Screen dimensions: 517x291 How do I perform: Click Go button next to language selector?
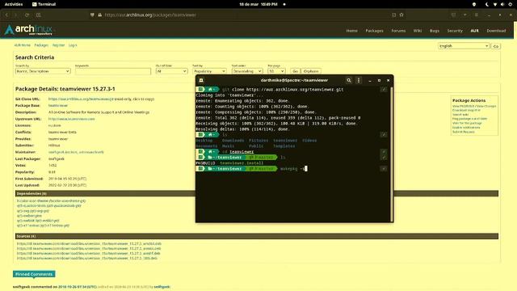click(x=495, y=46)
